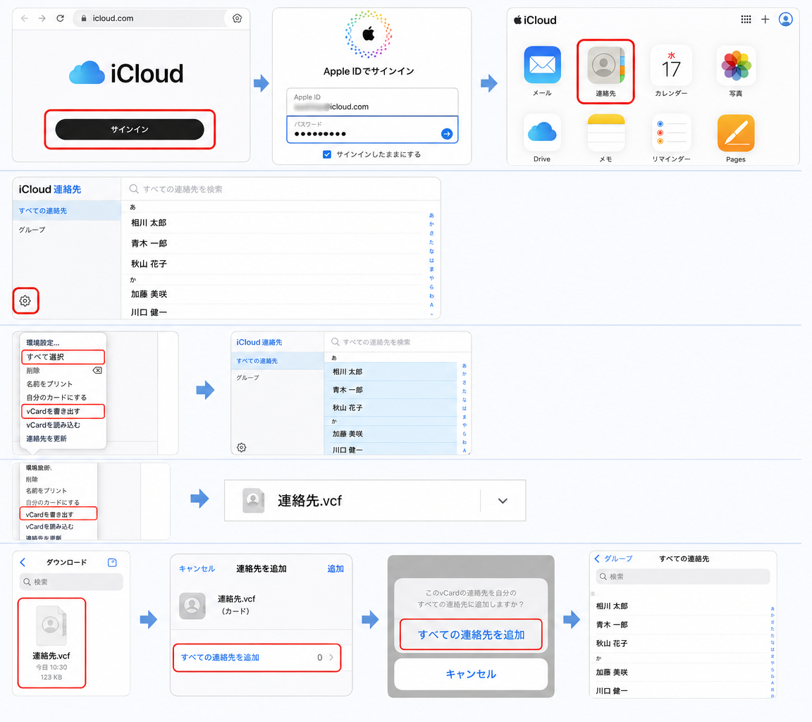This screenshot has width=812, height=722.
Task: Choose vCardを書き出す in the menu containing すべて選択
Action: (63, 411)
